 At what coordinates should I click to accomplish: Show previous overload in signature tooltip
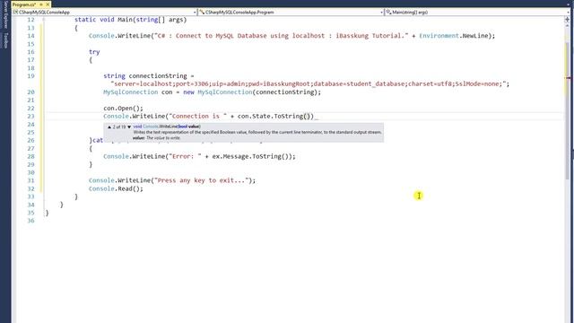tap(109, 127)
